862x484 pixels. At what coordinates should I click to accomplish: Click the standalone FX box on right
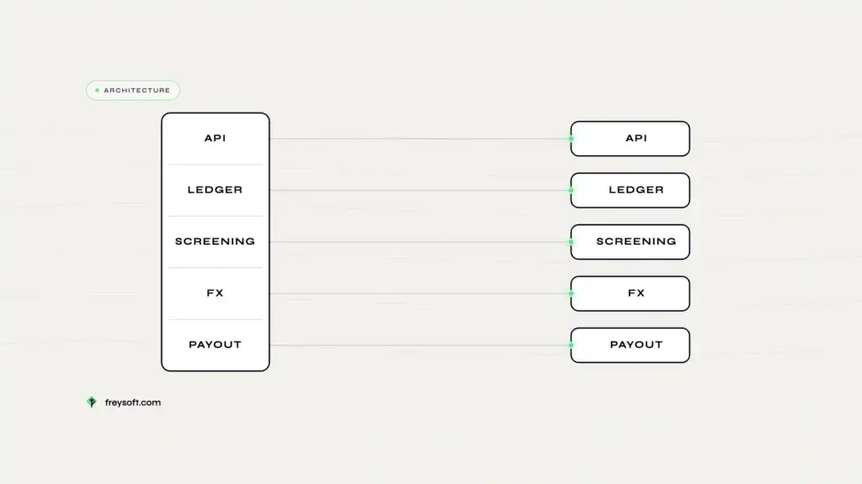(630, 293)
